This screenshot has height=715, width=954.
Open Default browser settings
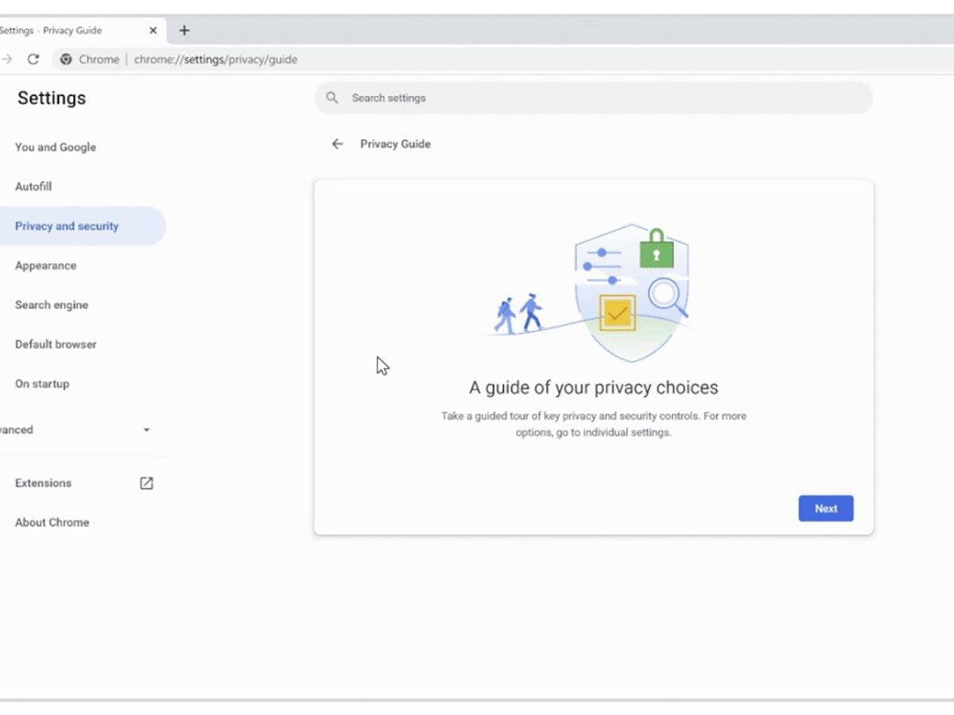pos(56,344)
